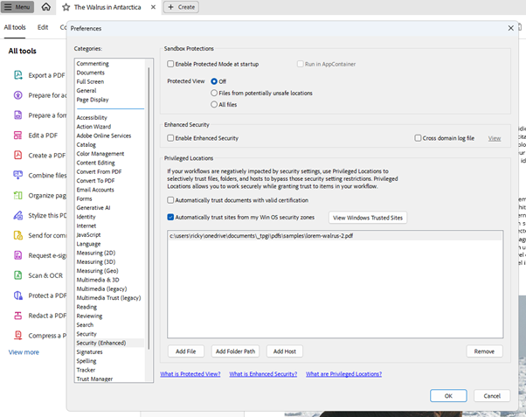
Task: Close the Preferences dialog
Action: click(510, 28)
